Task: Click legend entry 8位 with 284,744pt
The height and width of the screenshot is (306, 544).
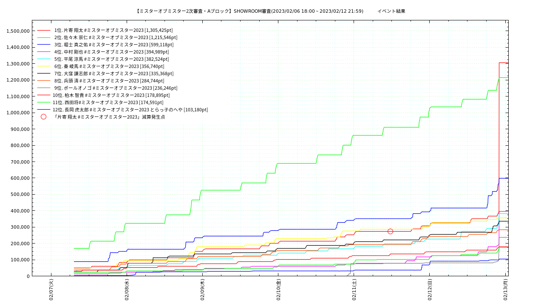Action: 109,81
